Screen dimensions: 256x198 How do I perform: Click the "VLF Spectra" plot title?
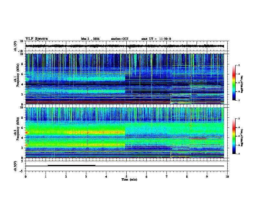[x=37, y=39]
